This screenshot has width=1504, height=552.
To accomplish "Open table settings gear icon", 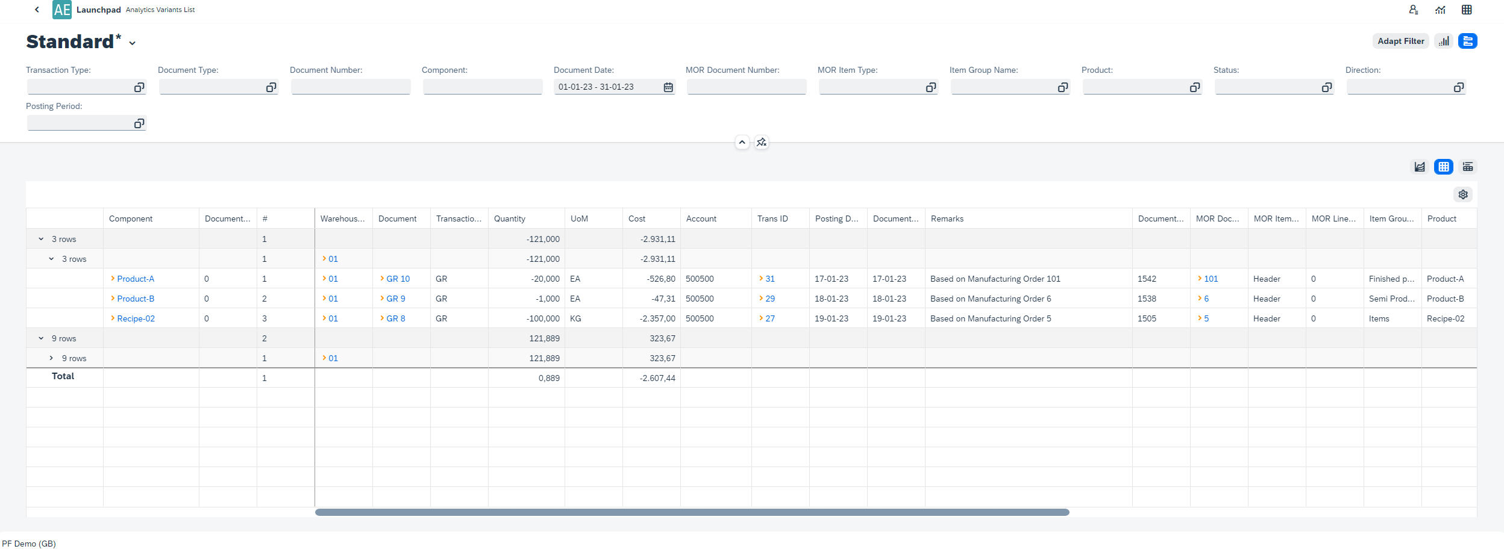I will (1462, 194).
